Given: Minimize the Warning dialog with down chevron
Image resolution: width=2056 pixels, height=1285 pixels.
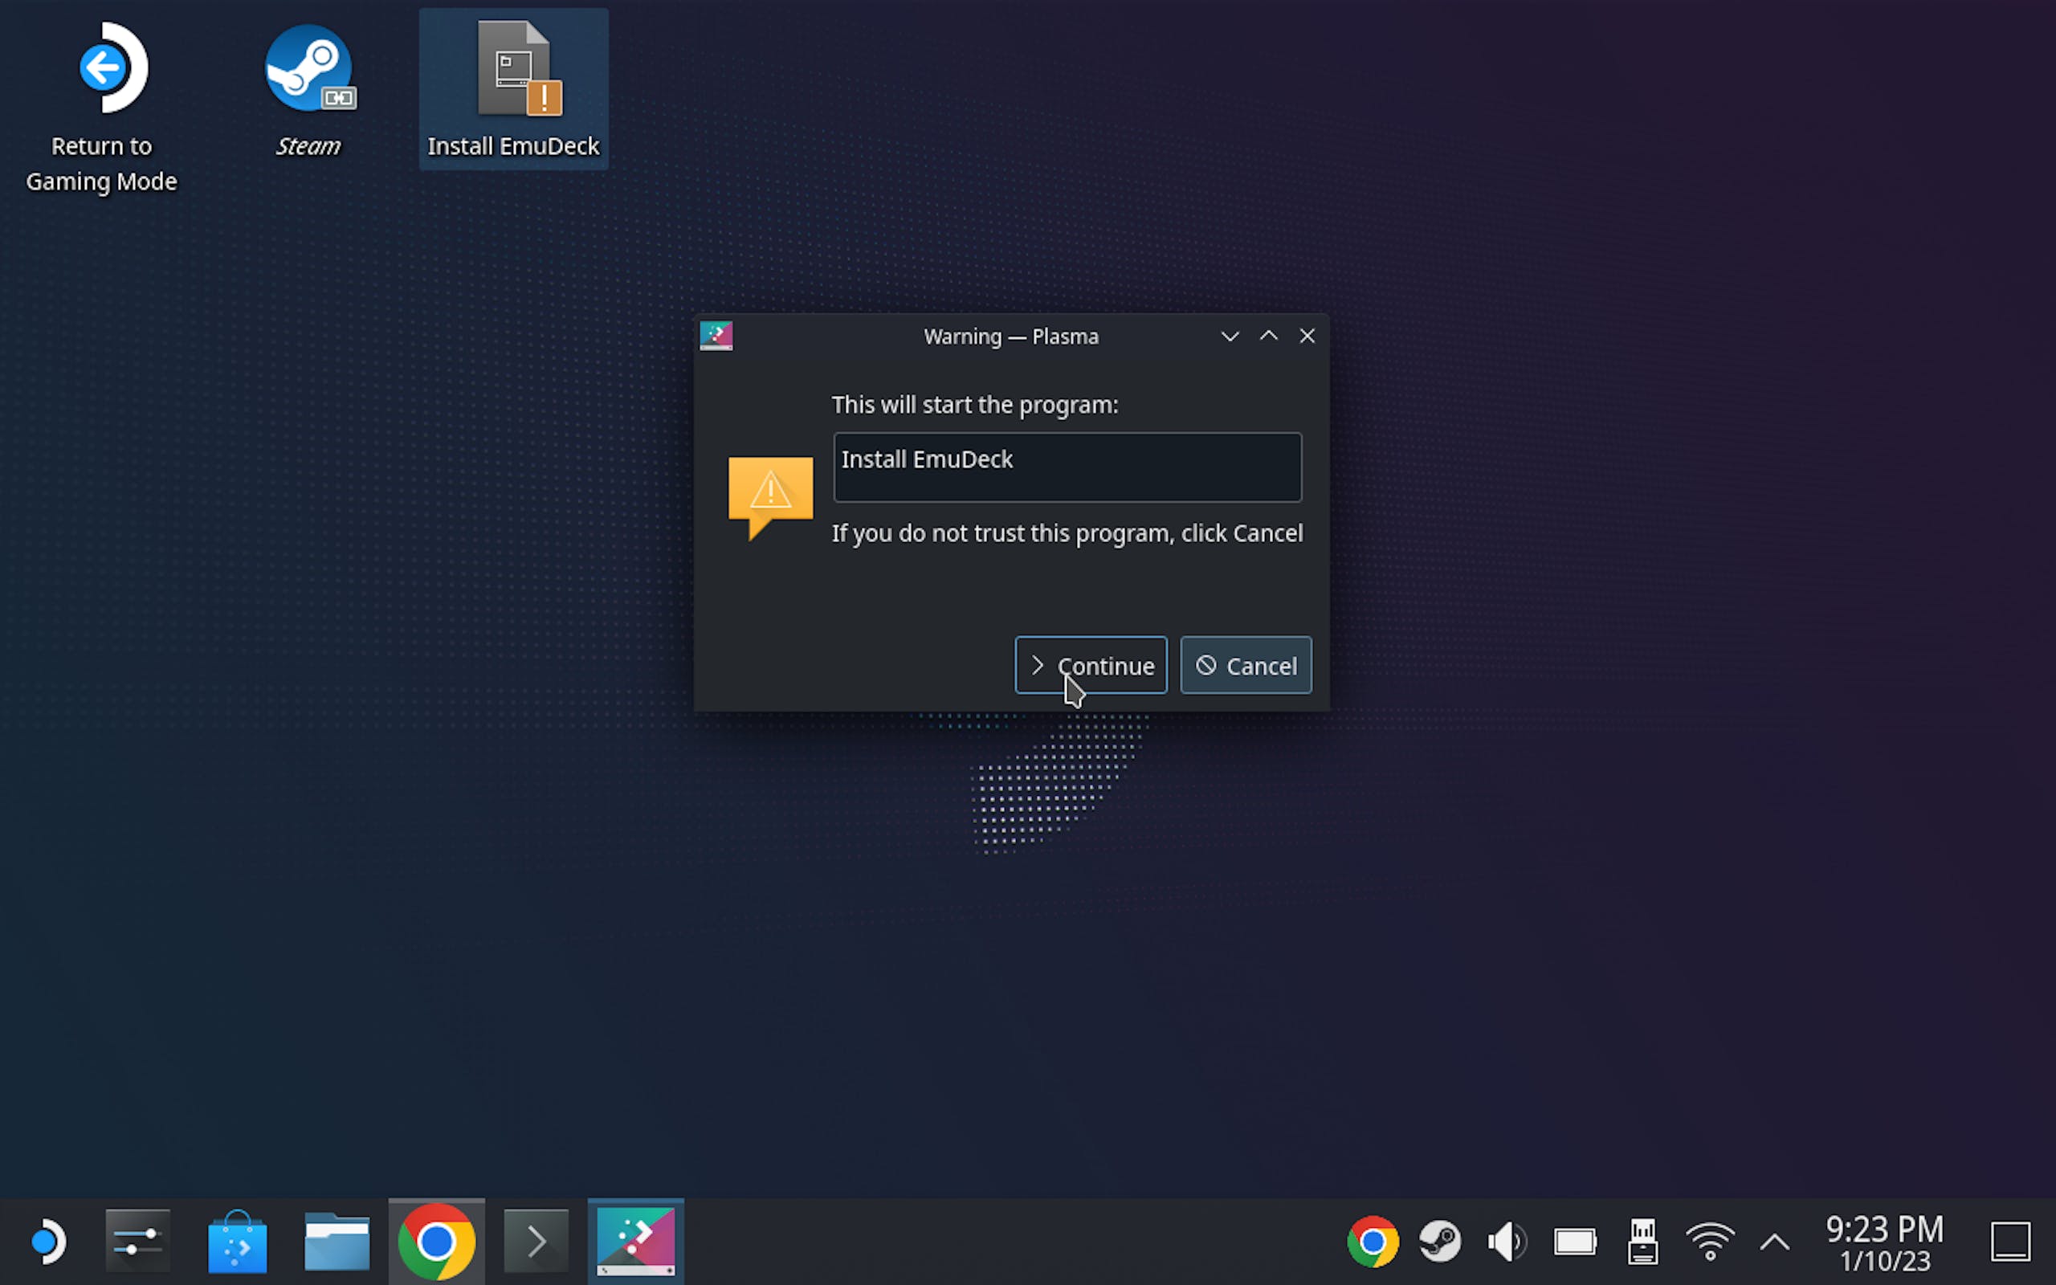Looking at the screenshot, I should 1230,337.
